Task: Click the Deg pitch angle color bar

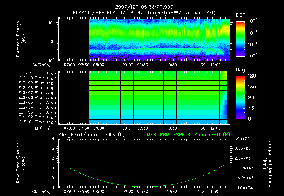Action: pyautogui.click(x=240, y=97)
